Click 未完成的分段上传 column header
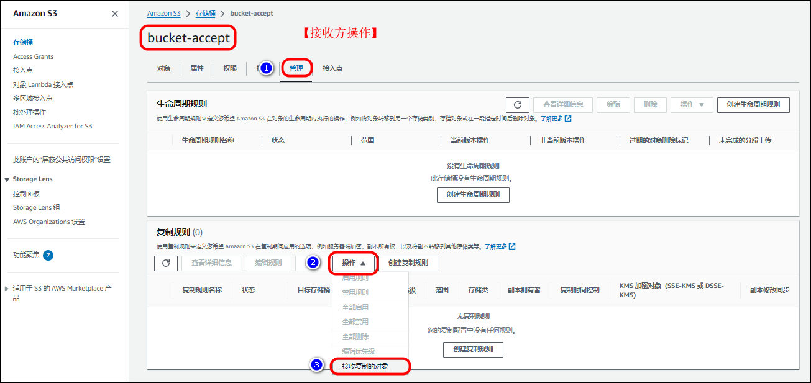Image resolution: width=811 pixels, height=383 pixels. [745, 140]
